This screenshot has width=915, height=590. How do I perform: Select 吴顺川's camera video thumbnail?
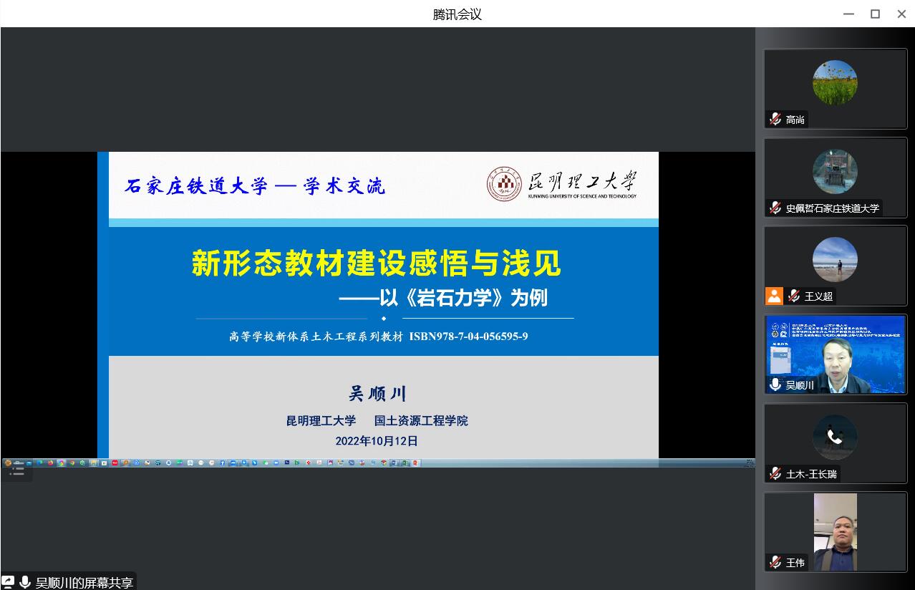[x=835, y=354]
